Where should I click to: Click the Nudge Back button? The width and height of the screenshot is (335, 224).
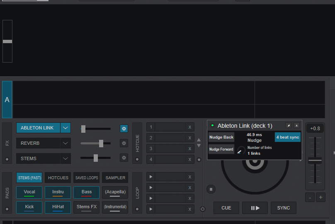tap(221, 137)
